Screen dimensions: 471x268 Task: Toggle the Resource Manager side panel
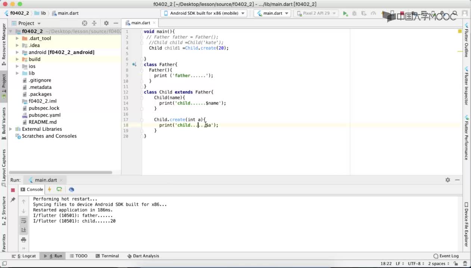[x=4, y=44]
